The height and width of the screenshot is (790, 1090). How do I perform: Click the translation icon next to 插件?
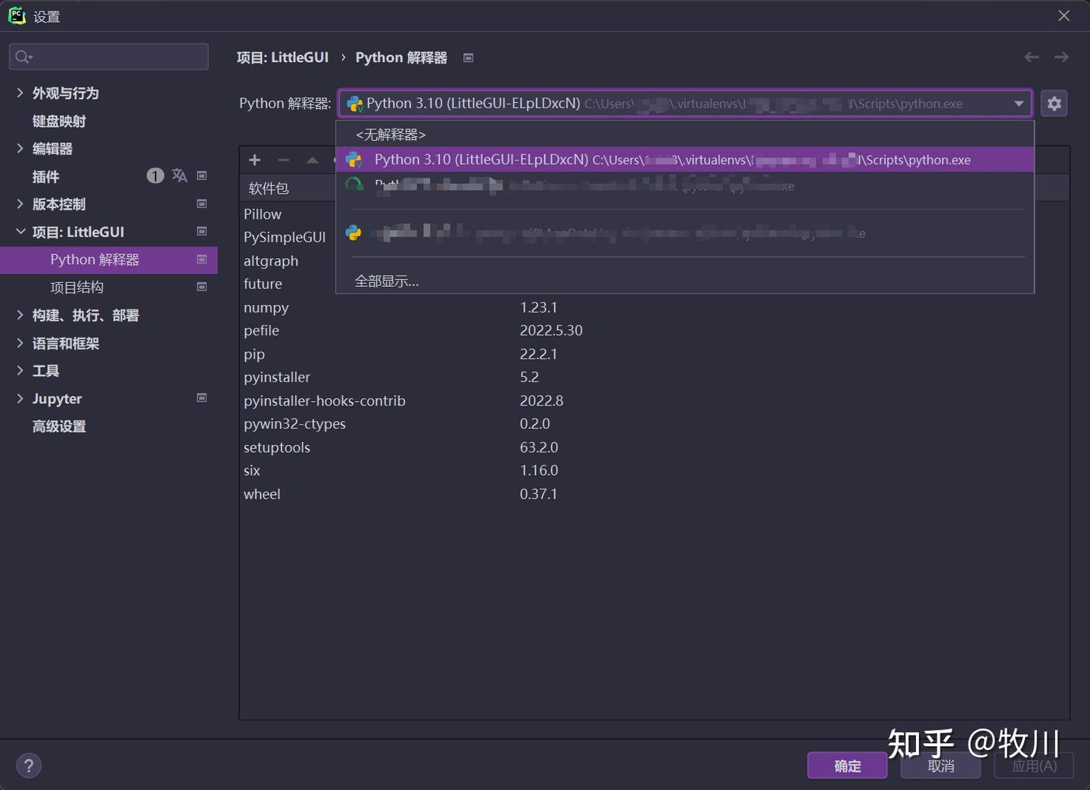point(179,176)
